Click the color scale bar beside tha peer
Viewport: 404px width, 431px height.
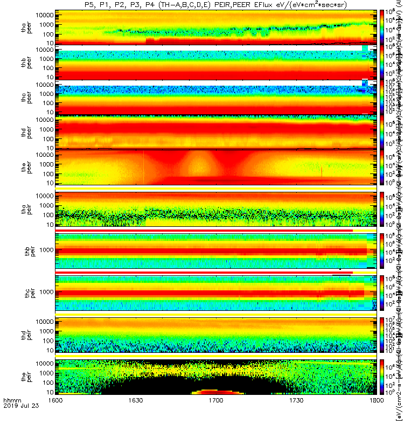(x=382, y=27)
